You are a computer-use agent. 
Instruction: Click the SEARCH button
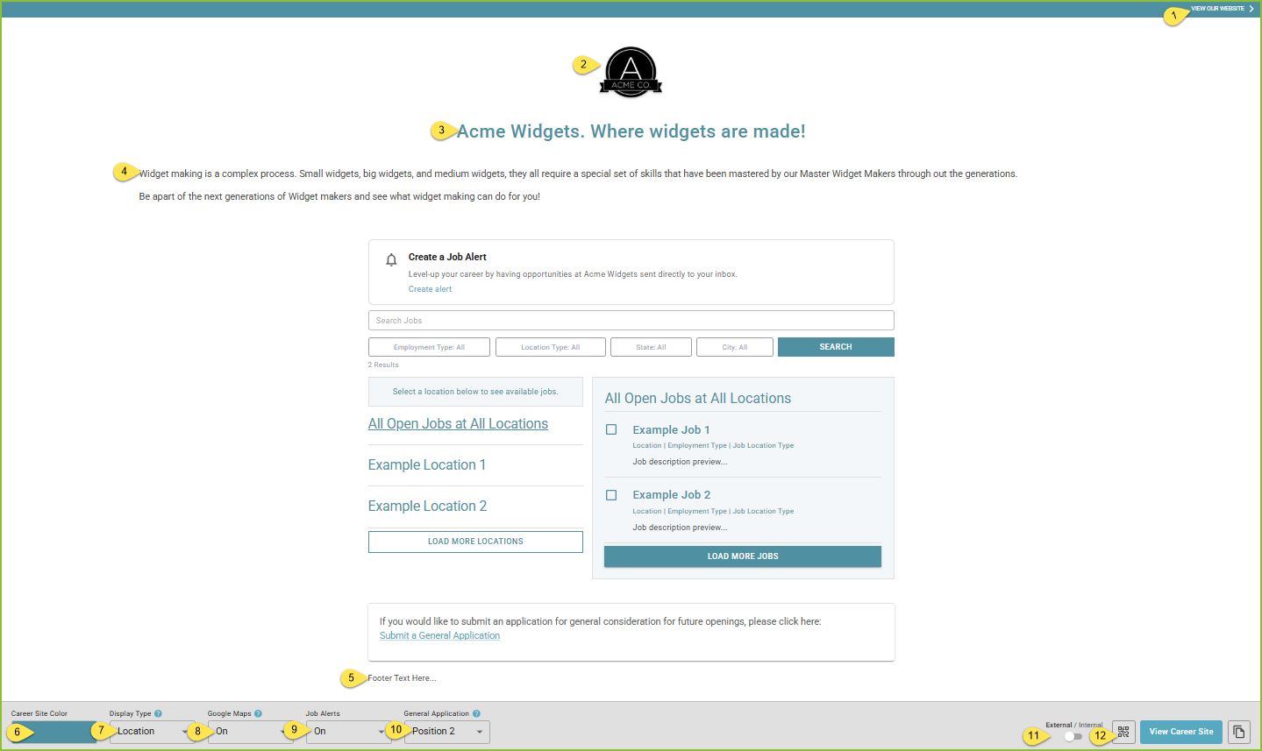coord(836,347)
